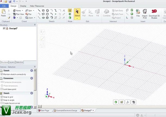Switch to the Selection panel tab
Screen dimensions: 166x117
[19, 62]
